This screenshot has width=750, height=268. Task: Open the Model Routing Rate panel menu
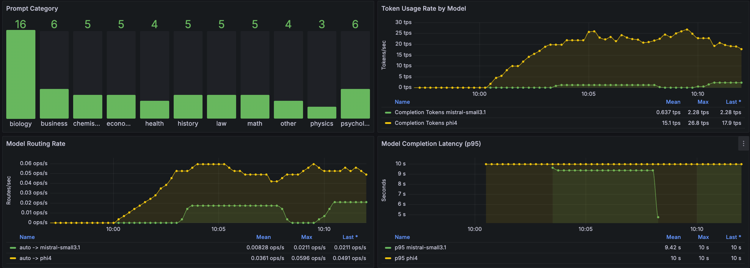pos(36,144)
